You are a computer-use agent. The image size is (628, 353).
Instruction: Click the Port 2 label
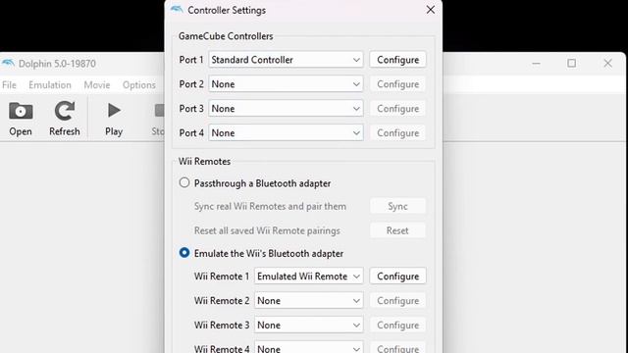click(x=191, y=84)
